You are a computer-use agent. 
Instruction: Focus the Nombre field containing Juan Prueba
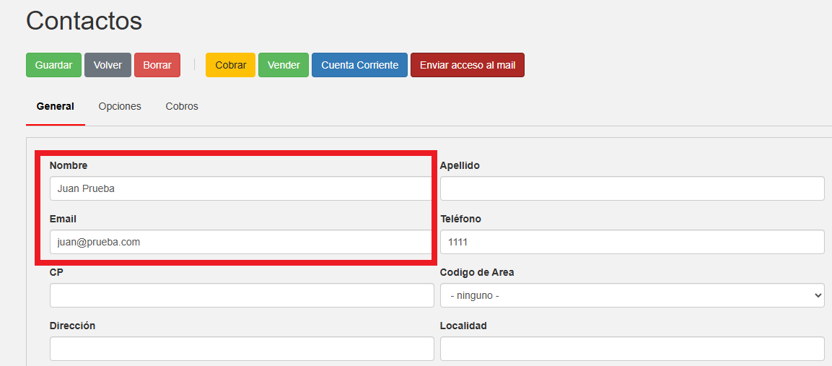[241, 188]
